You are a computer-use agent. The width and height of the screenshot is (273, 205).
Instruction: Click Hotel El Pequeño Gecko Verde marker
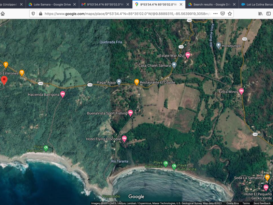266,188
